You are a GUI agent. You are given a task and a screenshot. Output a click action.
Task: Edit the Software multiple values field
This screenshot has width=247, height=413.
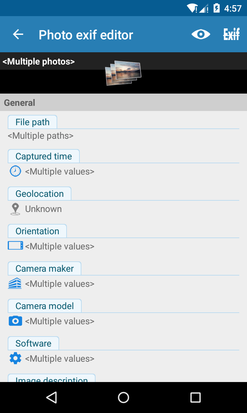(60, 359)
